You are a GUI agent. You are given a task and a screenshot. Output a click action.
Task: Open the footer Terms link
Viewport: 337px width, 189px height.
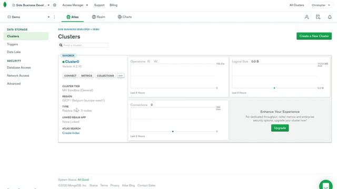click(104, 185)
